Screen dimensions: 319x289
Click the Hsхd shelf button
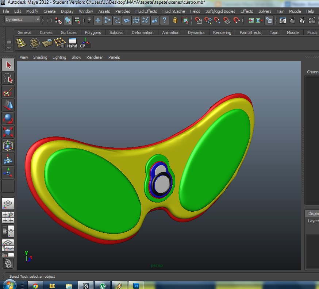coord(72,43)
